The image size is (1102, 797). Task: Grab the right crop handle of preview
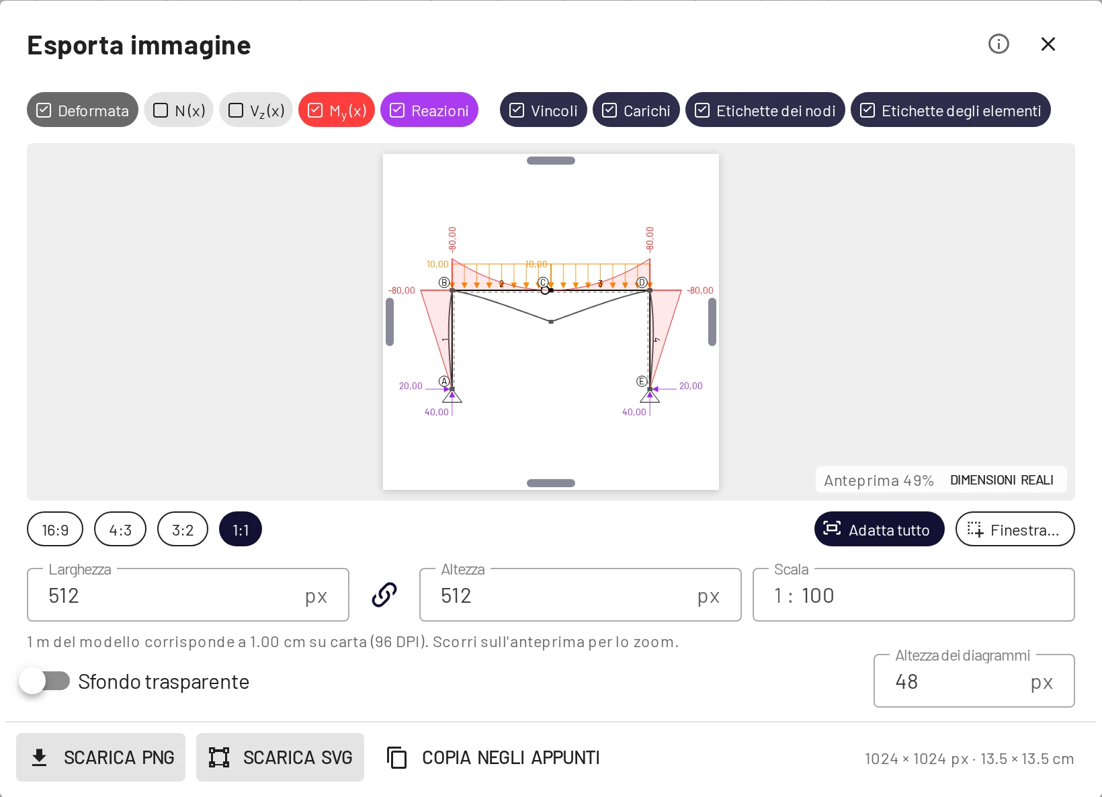[x=712, y=322]
